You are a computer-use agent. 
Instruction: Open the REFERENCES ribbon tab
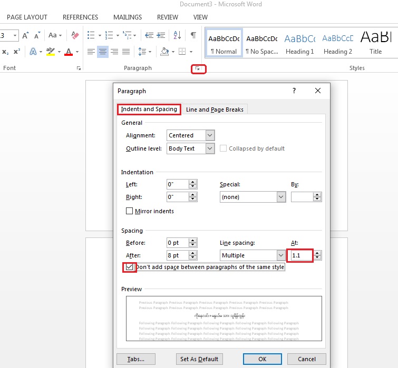[80, 17]
